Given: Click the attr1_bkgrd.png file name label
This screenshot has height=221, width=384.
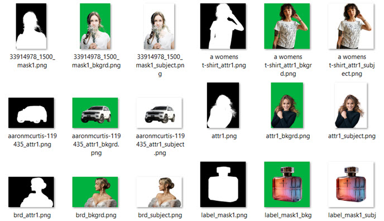Looking at the screenshot, I should click(288, 136).
